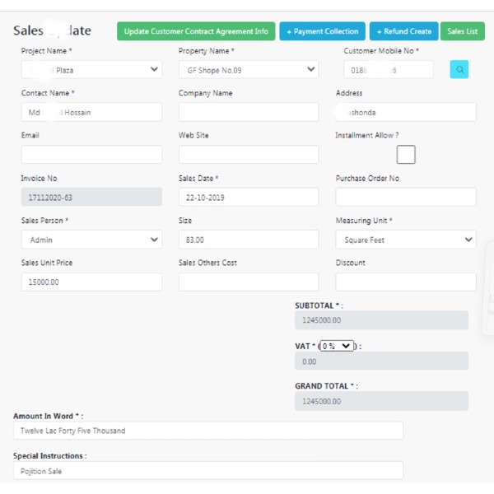Go to the Sales List
This screenshot has height=494, width=494.
pyautogui.click(x=462, y=31)
